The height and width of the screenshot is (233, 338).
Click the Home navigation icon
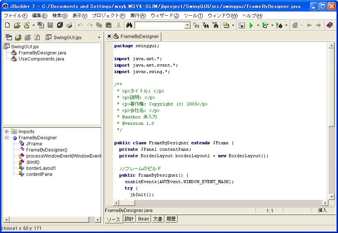coord(295,25)
